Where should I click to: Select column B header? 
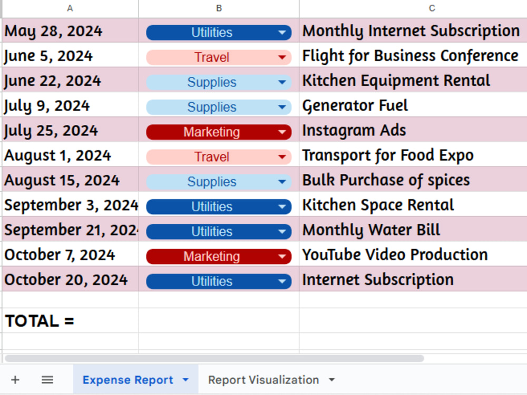pyautogui.click(x=219, y=8)
